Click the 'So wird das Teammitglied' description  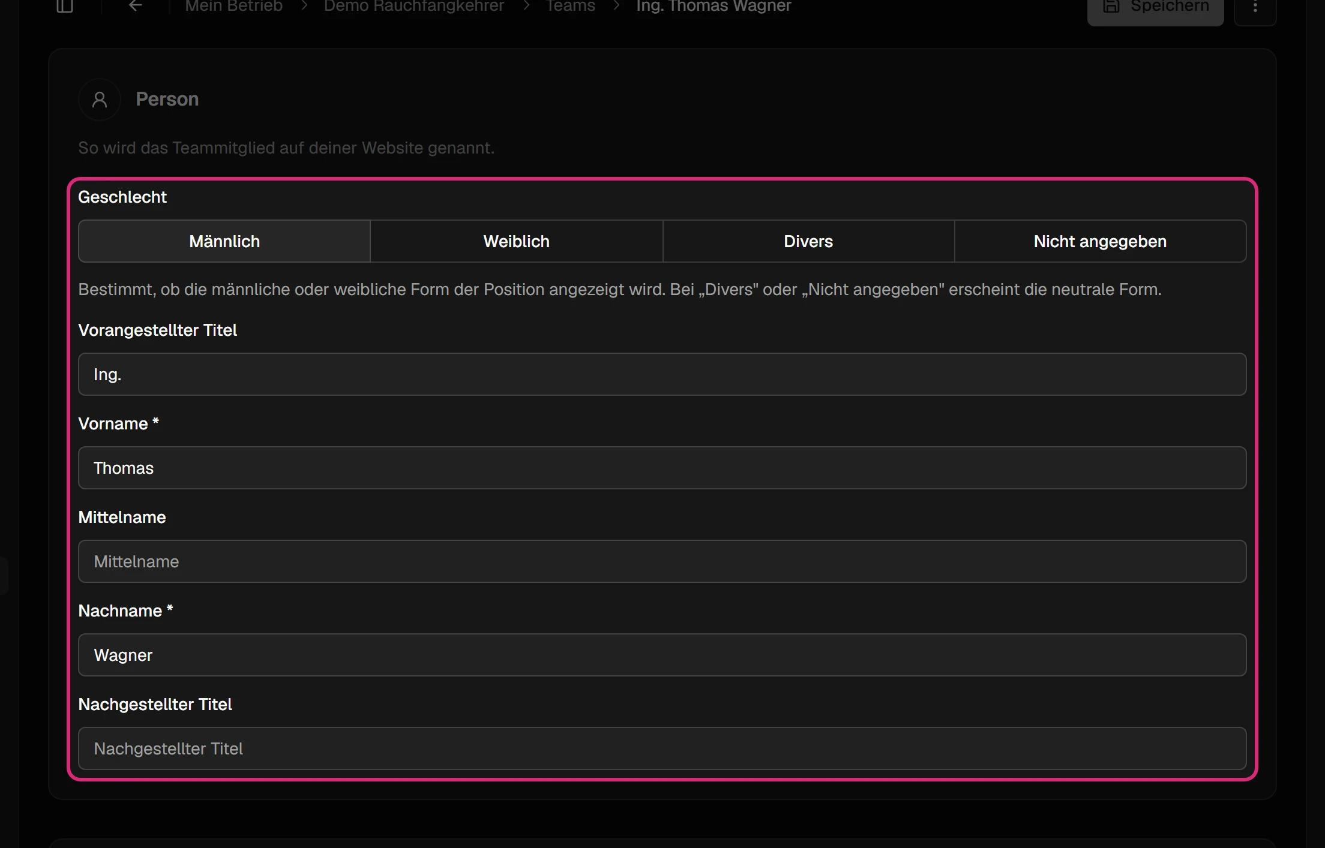click(x=286, y=148)
